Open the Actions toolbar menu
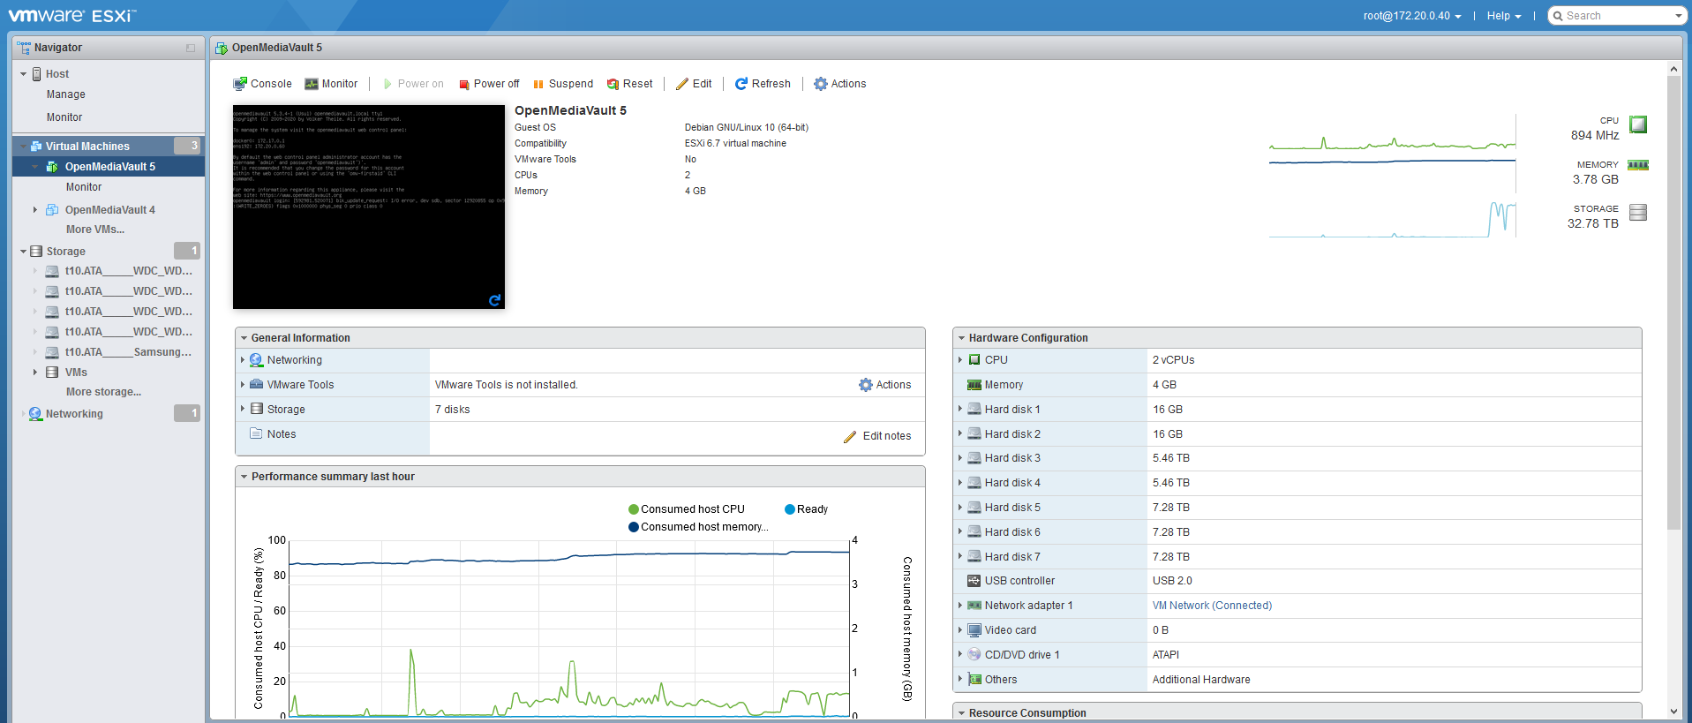This screenshot has height=723, width=1692. point(839,84)
